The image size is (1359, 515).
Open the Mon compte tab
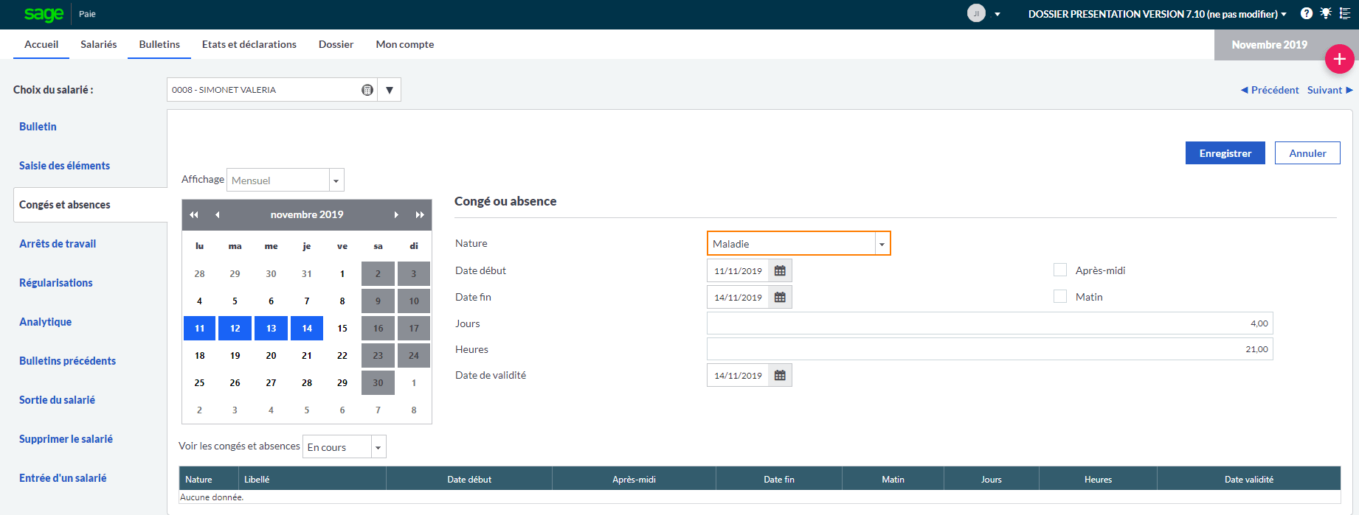[x=405, y=44]
